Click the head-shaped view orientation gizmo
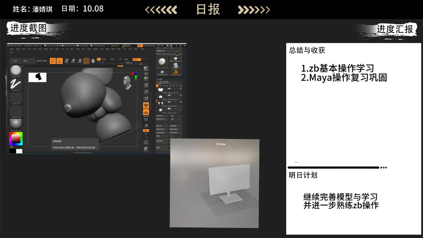 tap(127, 82)
